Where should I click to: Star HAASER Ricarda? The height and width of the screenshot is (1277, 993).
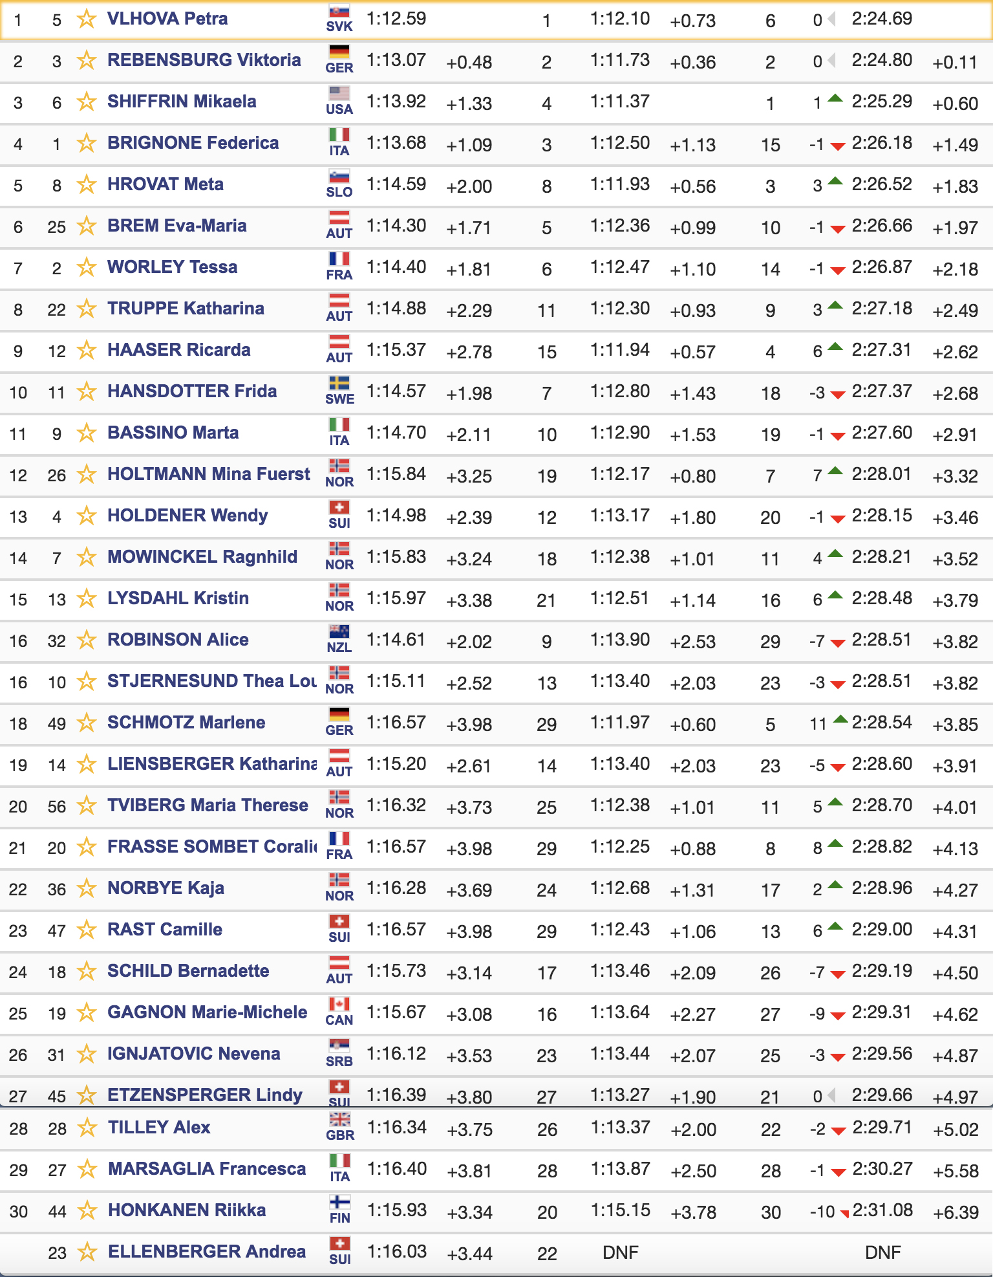coord(87,350)
